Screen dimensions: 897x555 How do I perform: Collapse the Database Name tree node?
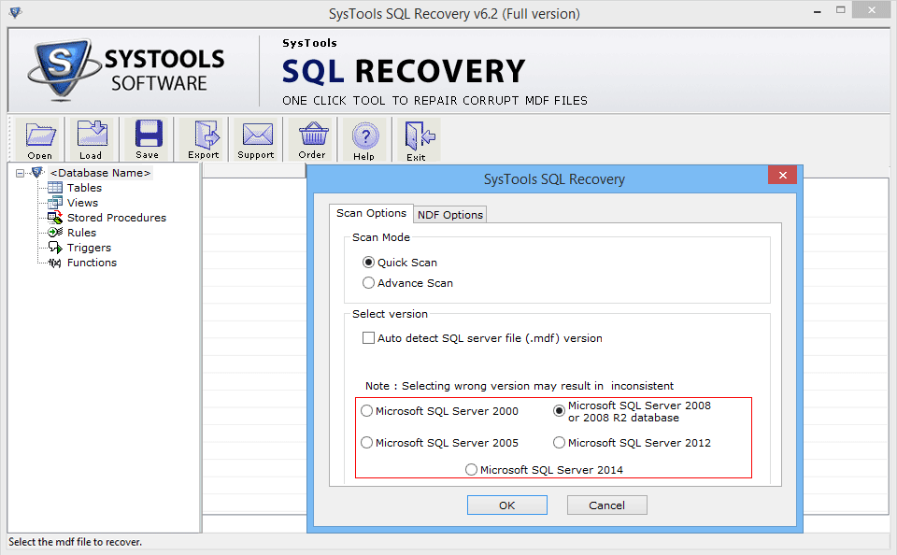20,173
